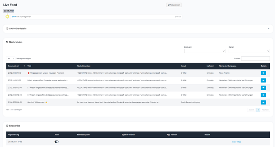Click the Kanal column header
The width and height of the screenshot is (275, 147).
pos(183,66)
